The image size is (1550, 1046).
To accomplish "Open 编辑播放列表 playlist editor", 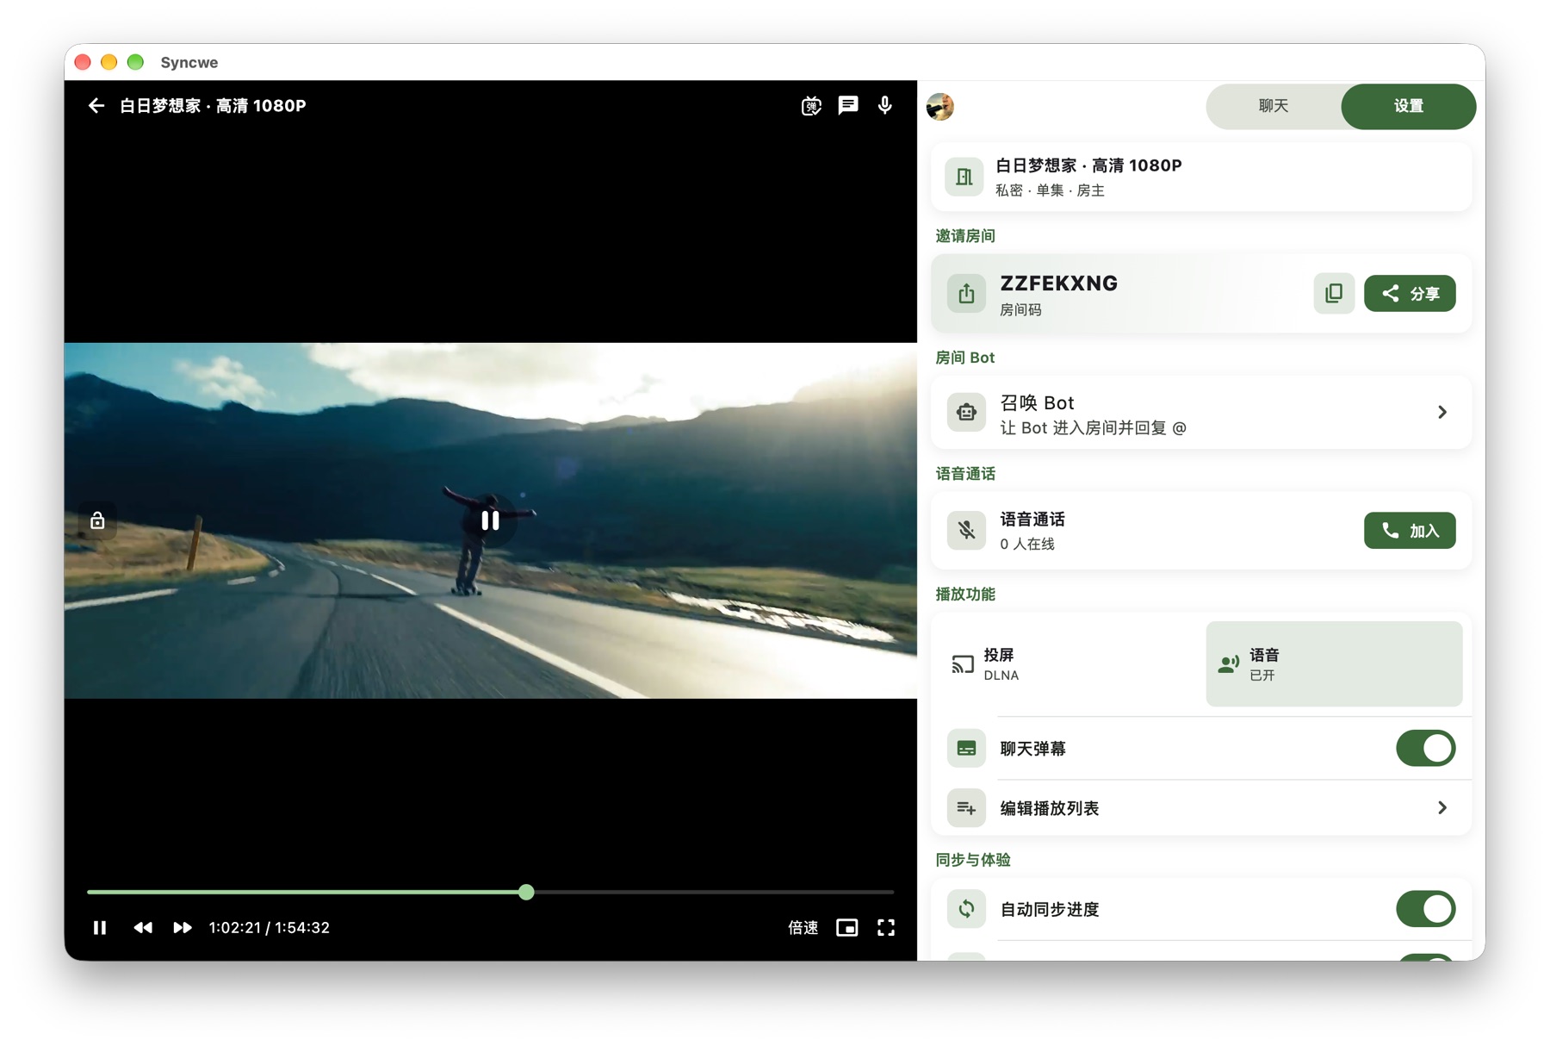I will click(1201, 808).
